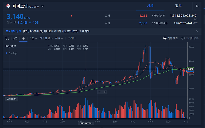205x128 pixels.
Task: Click the 5,000 price axis label
Action: coord(191,47)
